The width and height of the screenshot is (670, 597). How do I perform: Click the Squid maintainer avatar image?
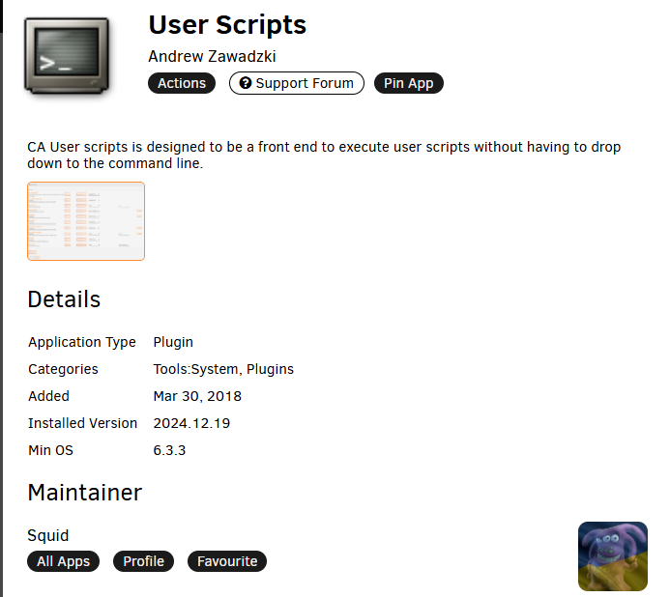coord(613,556)
